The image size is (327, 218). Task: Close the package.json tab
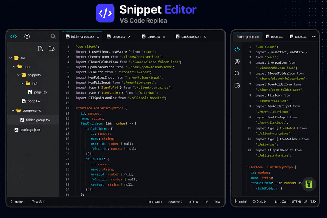click(x=205, y=37)
